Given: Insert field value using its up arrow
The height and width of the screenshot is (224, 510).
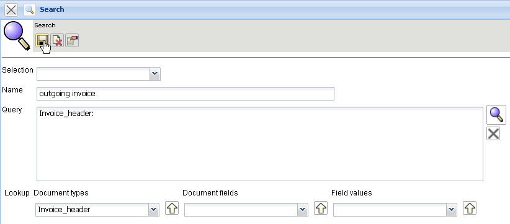Looking at the screenshot, I should [x=469, y=208].
